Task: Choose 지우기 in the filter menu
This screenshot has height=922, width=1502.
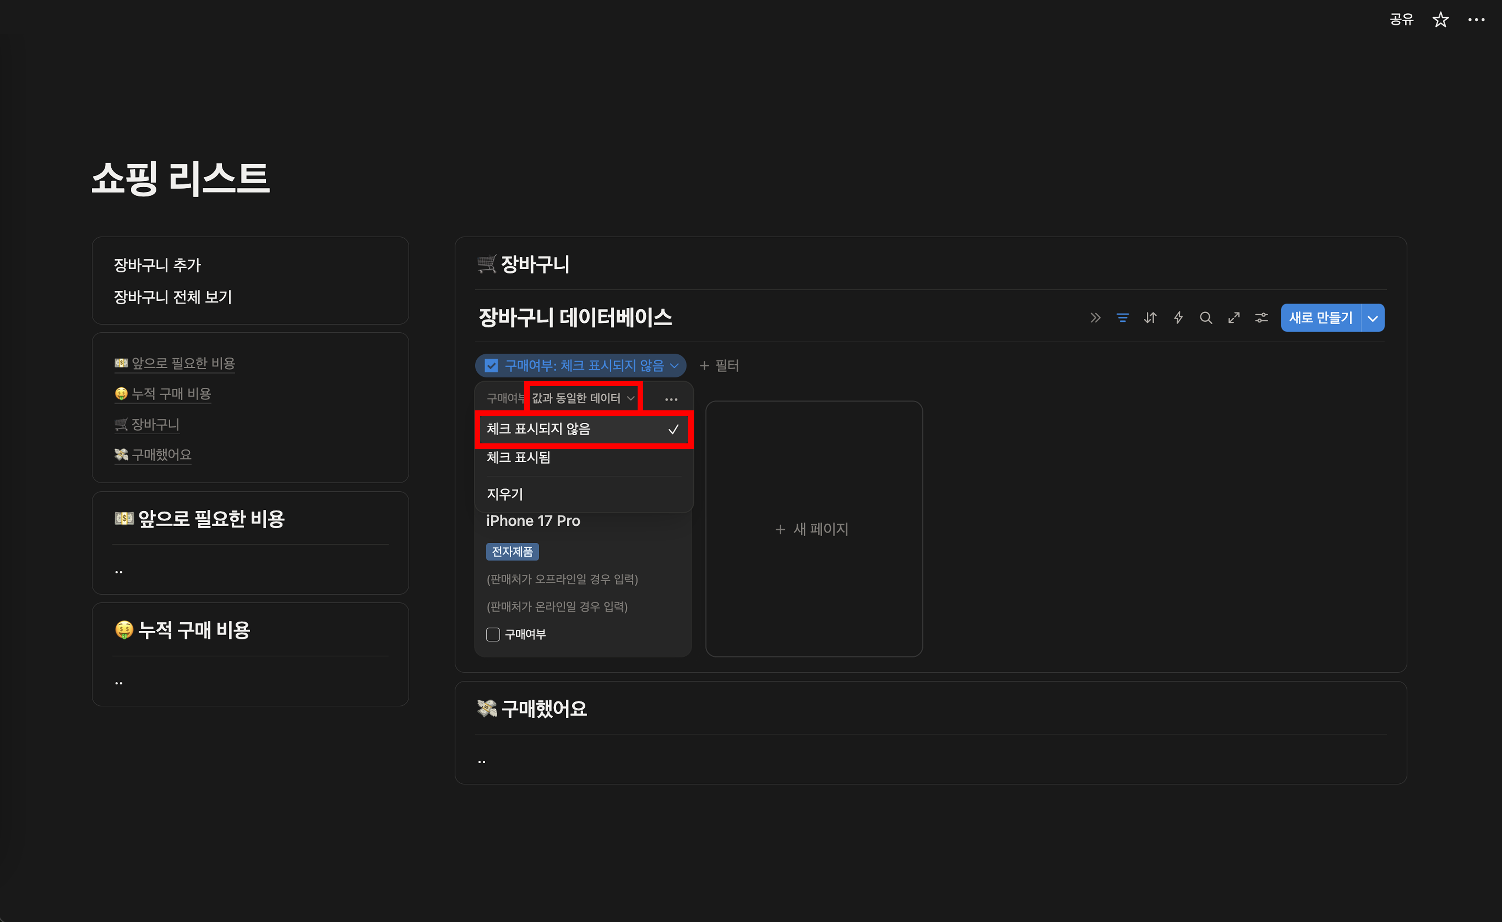Action: (x=505, y=494)
